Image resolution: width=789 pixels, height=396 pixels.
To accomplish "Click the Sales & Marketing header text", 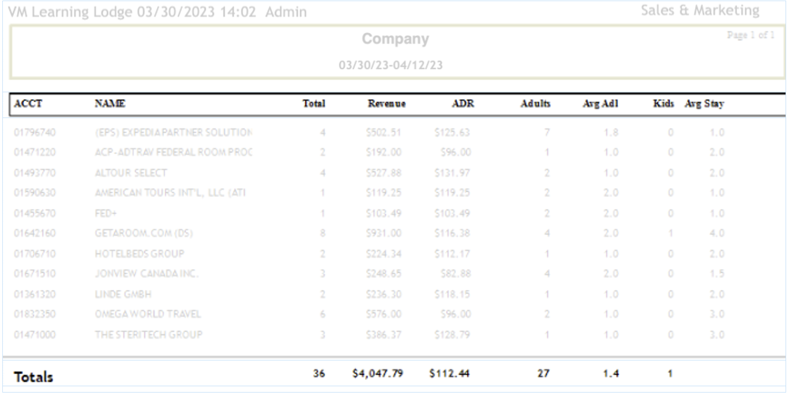I will point(700,10).
